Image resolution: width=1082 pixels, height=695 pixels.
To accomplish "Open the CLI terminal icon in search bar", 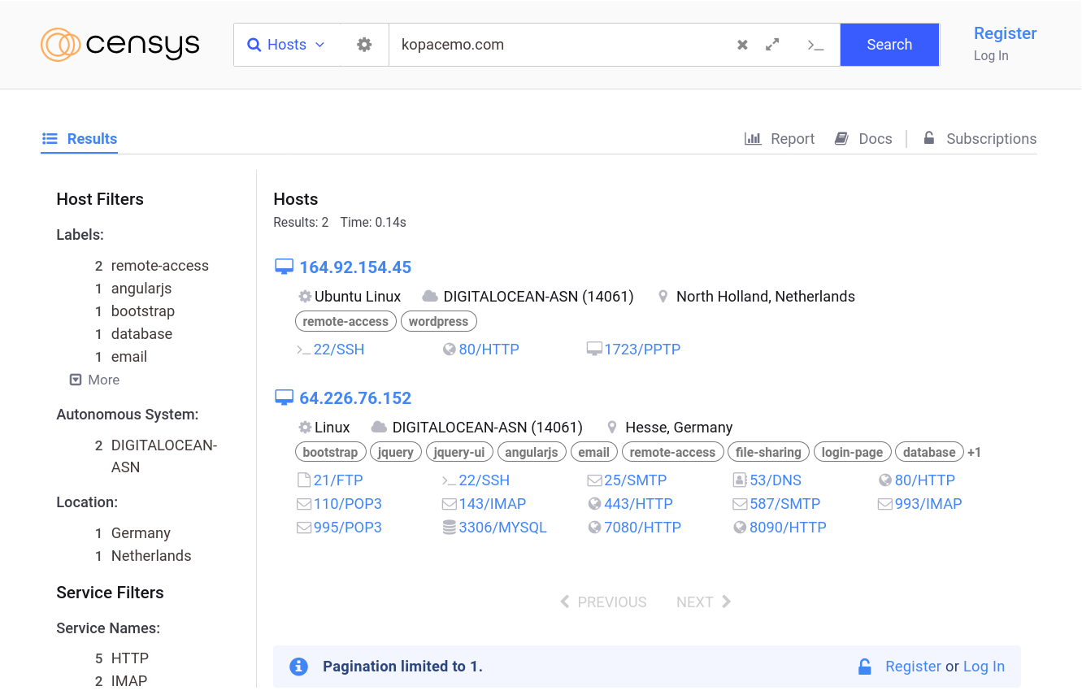I will point(815,45).
